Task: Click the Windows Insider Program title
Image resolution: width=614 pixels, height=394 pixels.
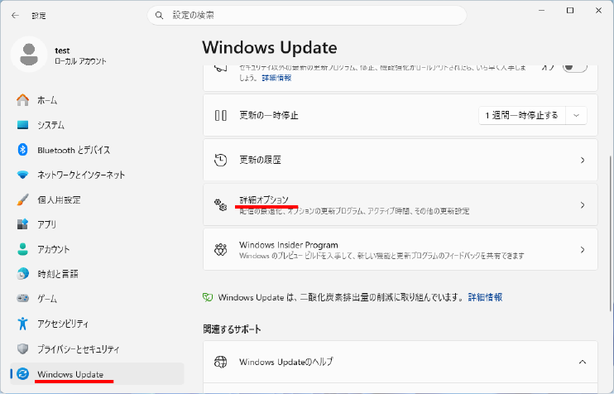Action: tap(289, 245)
